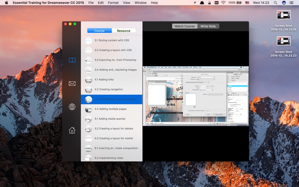Open lesson 6.2 Implementing video
299x187 pixels.
pos(112,157)
